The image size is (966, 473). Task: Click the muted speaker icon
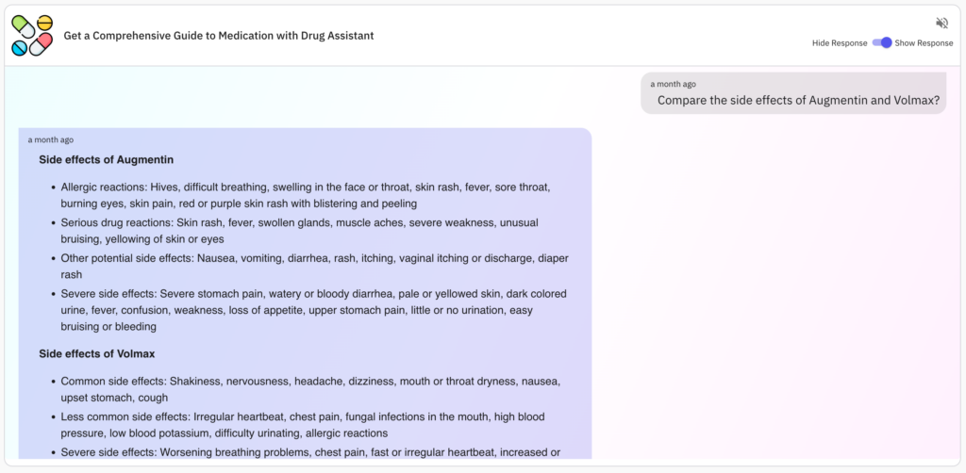(941, 24)
